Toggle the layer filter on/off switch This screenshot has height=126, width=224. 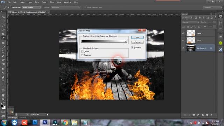coord(216,17)
